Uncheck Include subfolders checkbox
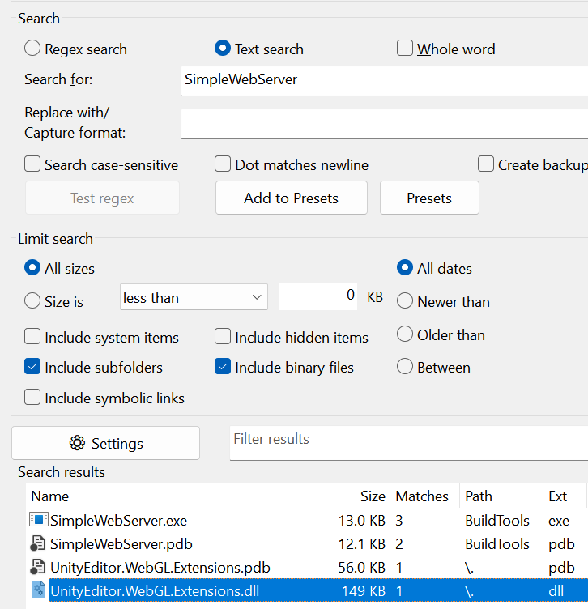 tap(32, 367)
